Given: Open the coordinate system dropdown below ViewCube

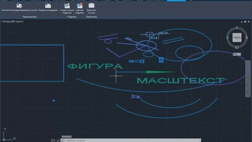Looking at the screenshot, I should [237, 54].
